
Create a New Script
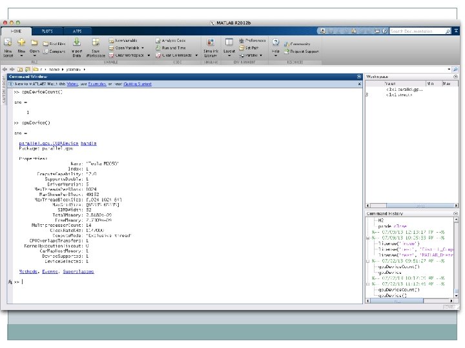8,47
